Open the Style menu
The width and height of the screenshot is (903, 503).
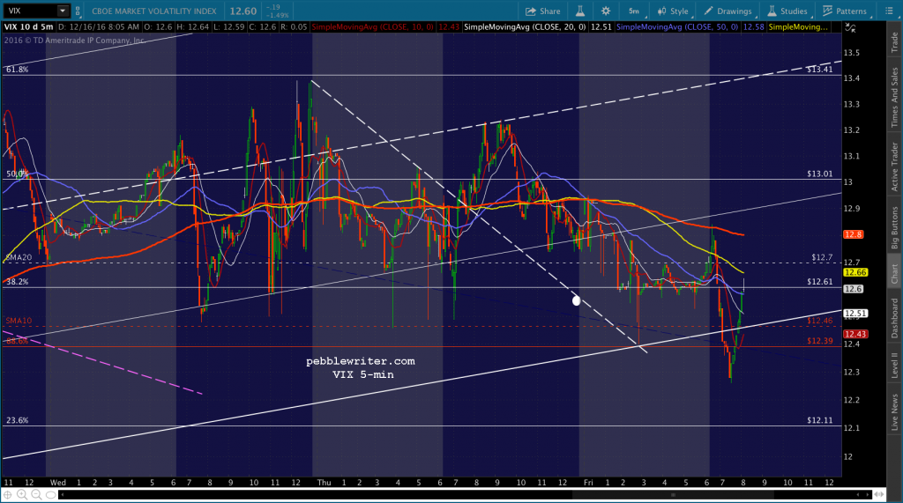pos(672,11)
